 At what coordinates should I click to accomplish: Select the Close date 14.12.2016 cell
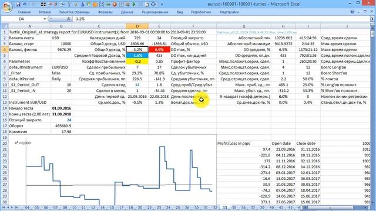[308, 166]
